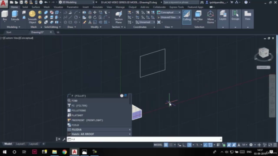The height and width of the screenshot is (156, 278).
Task: Choose the FLATSHOT command suggestion
Action: pyautogui.click(x=99, y=115)
